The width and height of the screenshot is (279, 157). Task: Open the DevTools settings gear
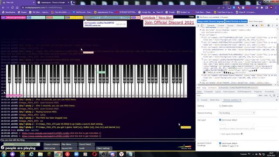pos(269,26)
